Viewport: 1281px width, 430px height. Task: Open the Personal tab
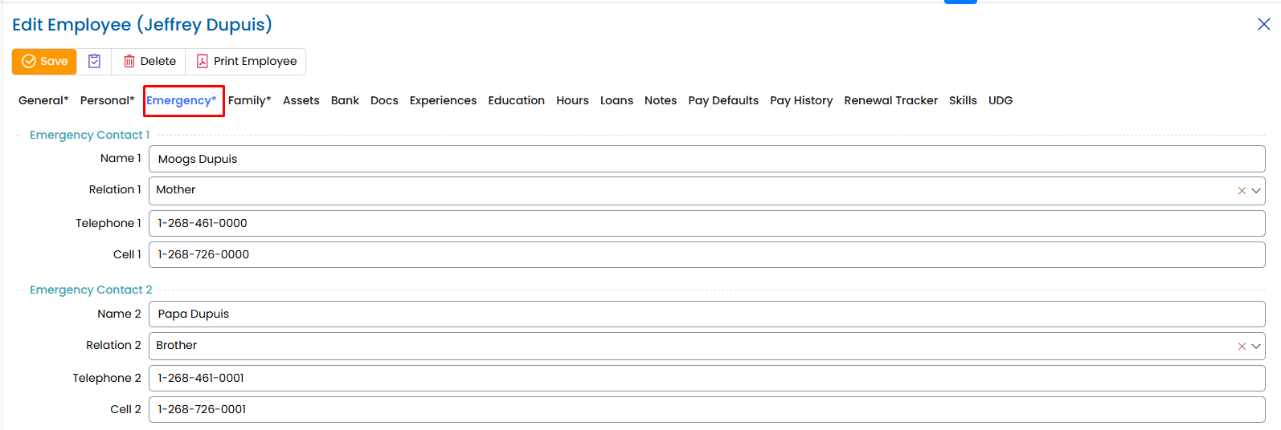107,100
